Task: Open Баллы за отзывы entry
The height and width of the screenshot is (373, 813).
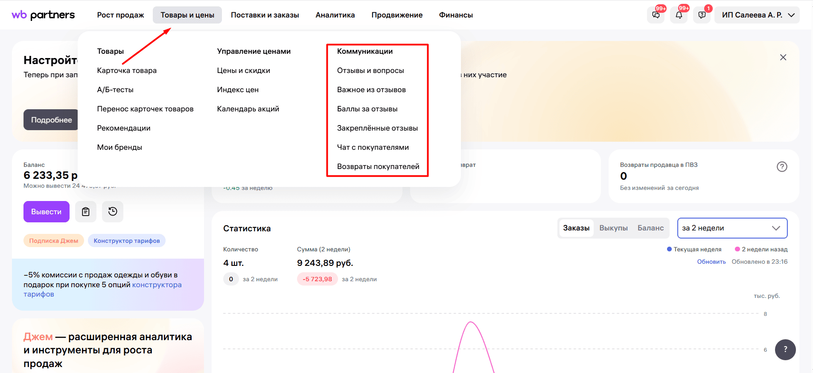Action: [x=367, y=109]
